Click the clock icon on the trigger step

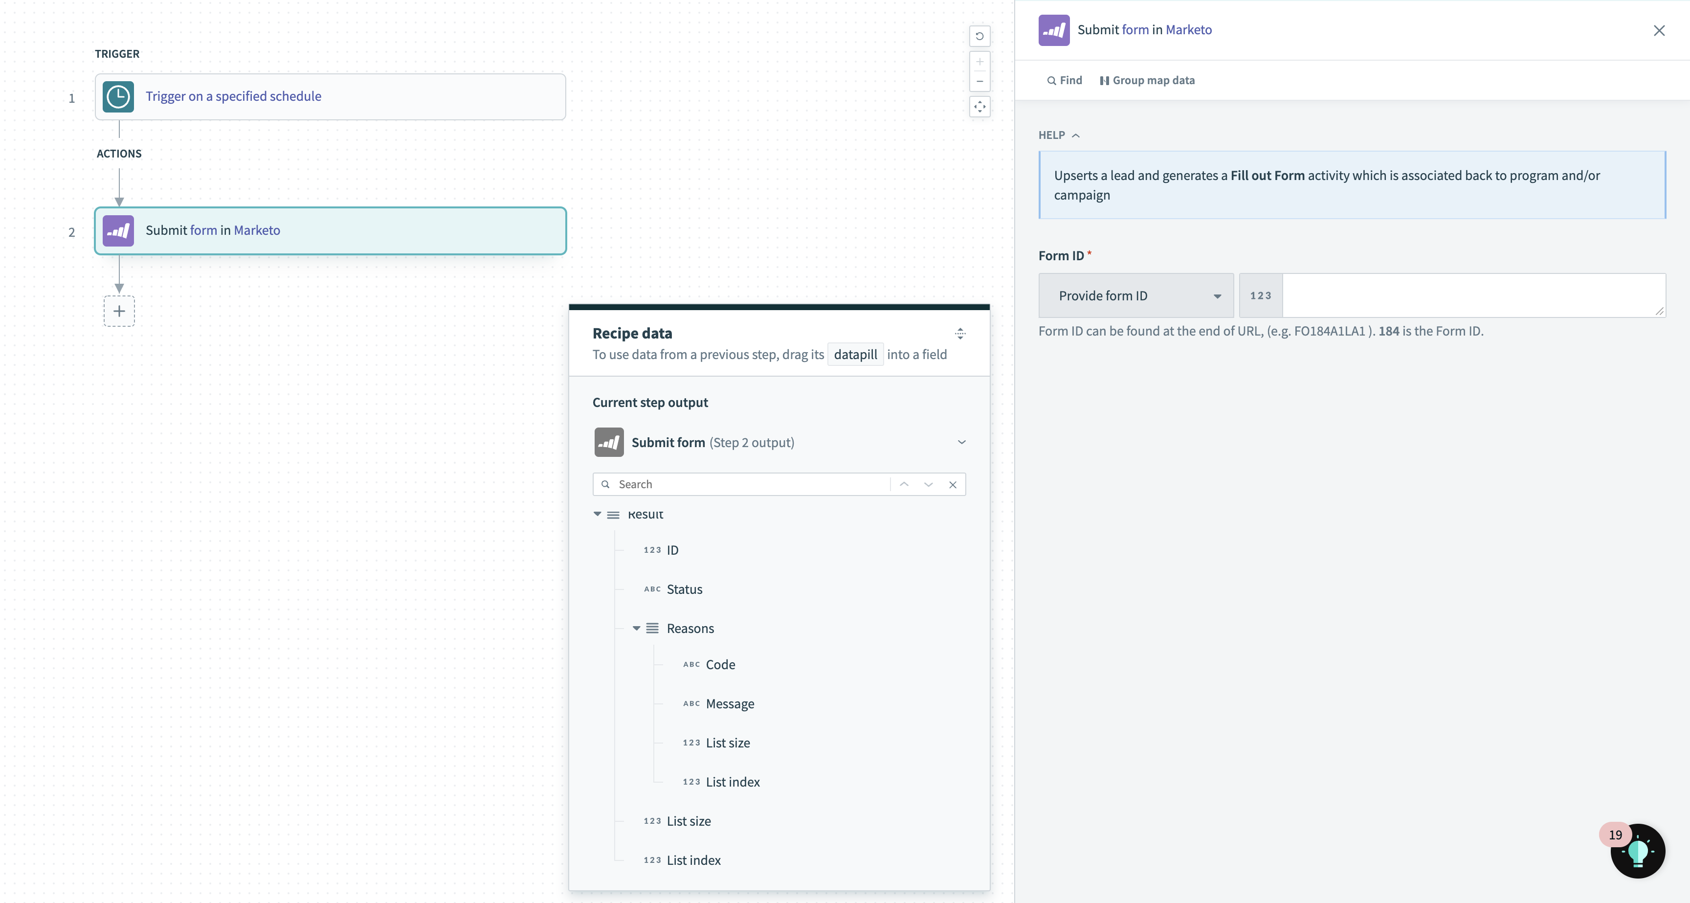click(118, 96)
